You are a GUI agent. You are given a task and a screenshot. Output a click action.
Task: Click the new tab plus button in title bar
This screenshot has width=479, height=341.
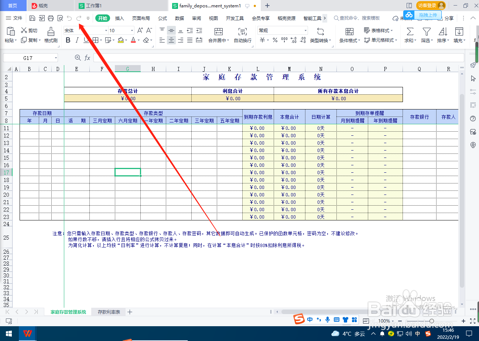tap(267, 6)
